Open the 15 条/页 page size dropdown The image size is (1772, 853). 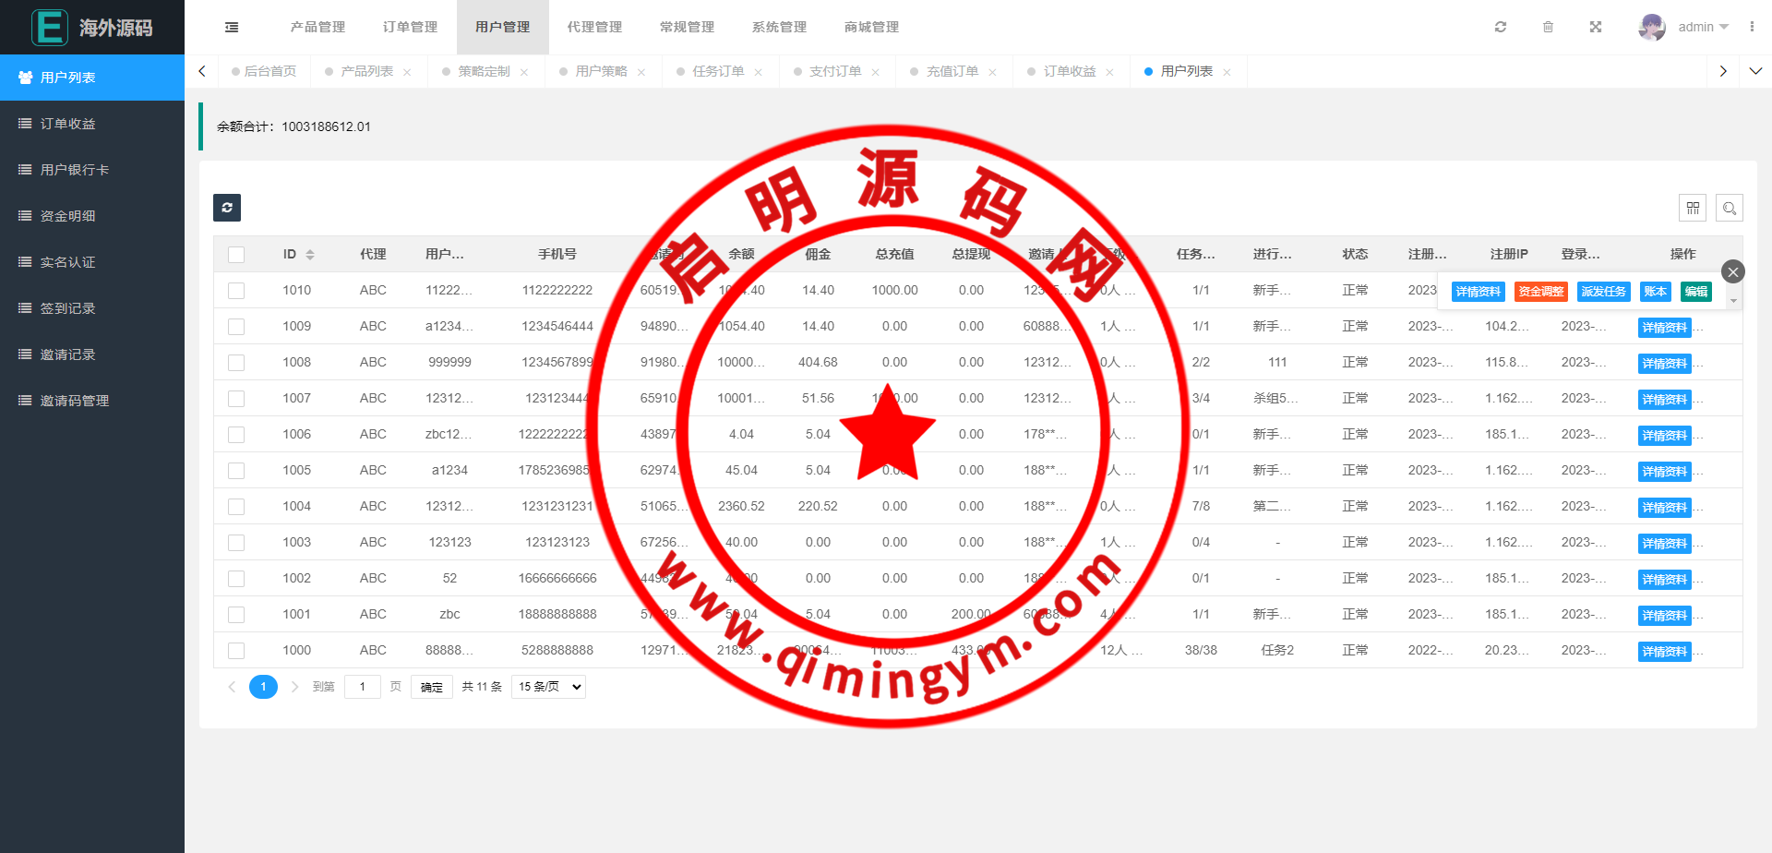point(550,687)
